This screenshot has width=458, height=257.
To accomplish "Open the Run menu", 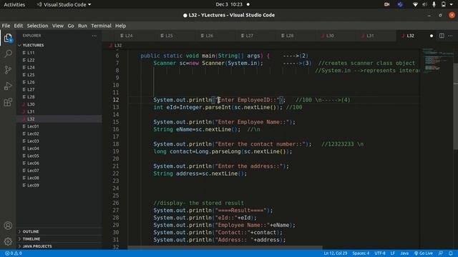I will 82,26.
